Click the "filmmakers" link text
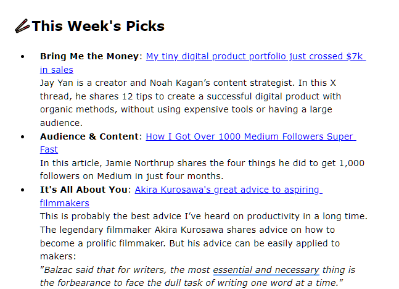Image resolution: width=399 pixels, height=289 pixels. (x=65, y=203)
